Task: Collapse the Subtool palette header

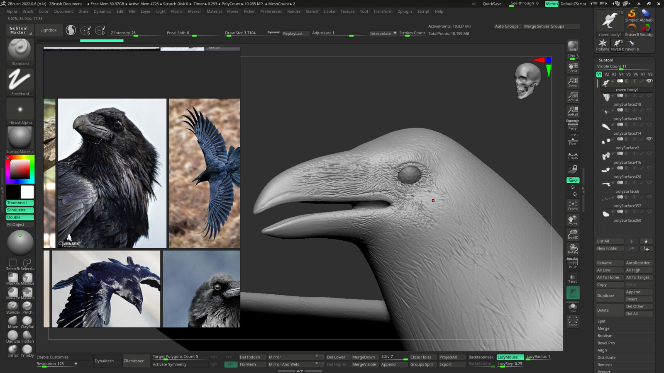Action: pos(606,60)
